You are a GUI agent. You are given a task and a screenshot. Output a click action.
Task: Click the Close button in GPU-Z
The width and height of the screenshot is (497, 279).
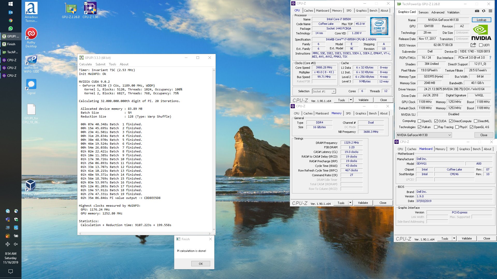484,135
